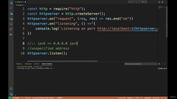Open the notifications bell

pos(165,98)
